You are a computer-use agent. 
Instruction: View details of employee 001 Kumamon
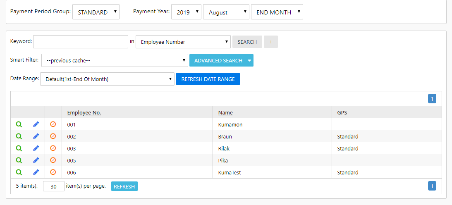coord(19,124)
